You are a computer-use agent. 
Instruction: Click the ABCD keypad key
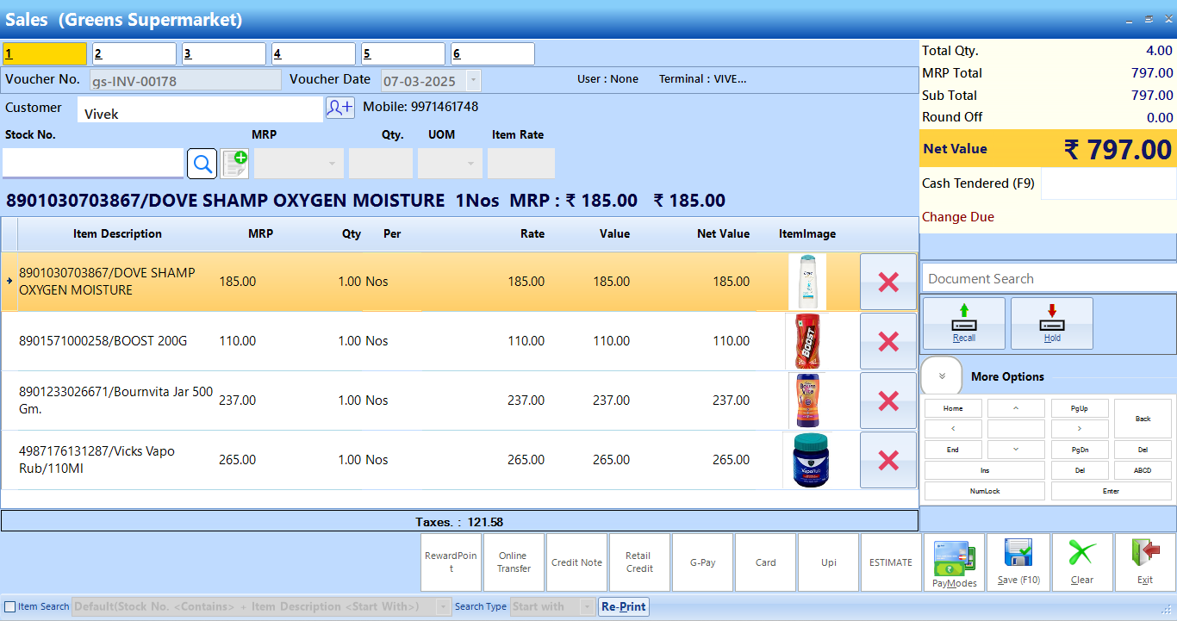[1143, 470]
